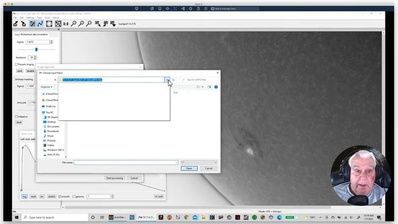Click the Open image file toolbar icon
398x224 pixels.
pos(16,24)
